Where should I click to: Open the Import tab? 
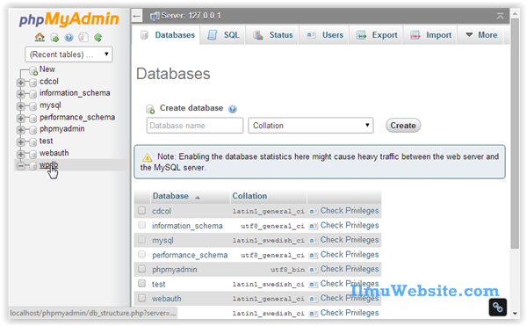pyautogui.click(x=430, y=35)
